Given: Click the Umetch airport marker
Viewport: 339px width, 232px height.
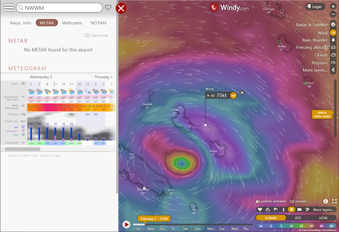Looking at the screenshot, I should (305, 83).
